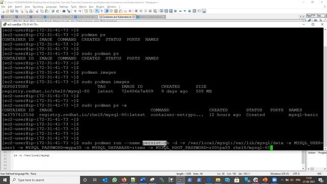Open Find using binoculars icon
This screenshot has height=184, width=327.
64,11
